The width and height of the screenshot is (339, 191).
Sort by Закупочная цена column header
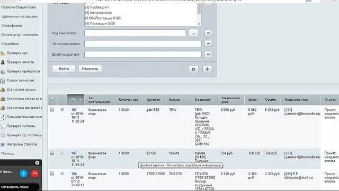coord(230,100)
